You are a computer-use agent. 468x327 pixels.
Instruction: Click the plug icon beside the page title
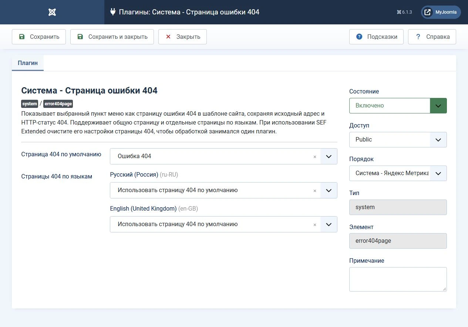113,12
